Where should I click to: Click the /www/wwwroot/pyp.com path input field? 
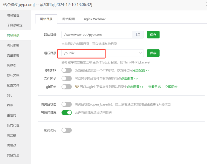click(x=97, y=35)
